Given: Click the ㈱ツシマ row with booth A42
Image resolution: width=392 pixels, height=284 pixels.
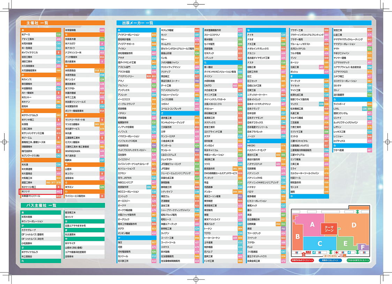Looking at the screenshot, I should (40, 192).
